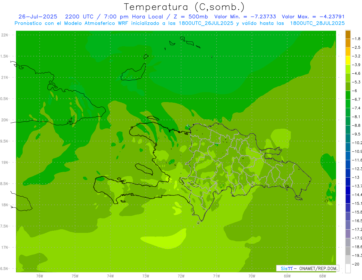Pick the blue colorbar segment between -11.6 and -12.3

point(348,164)
